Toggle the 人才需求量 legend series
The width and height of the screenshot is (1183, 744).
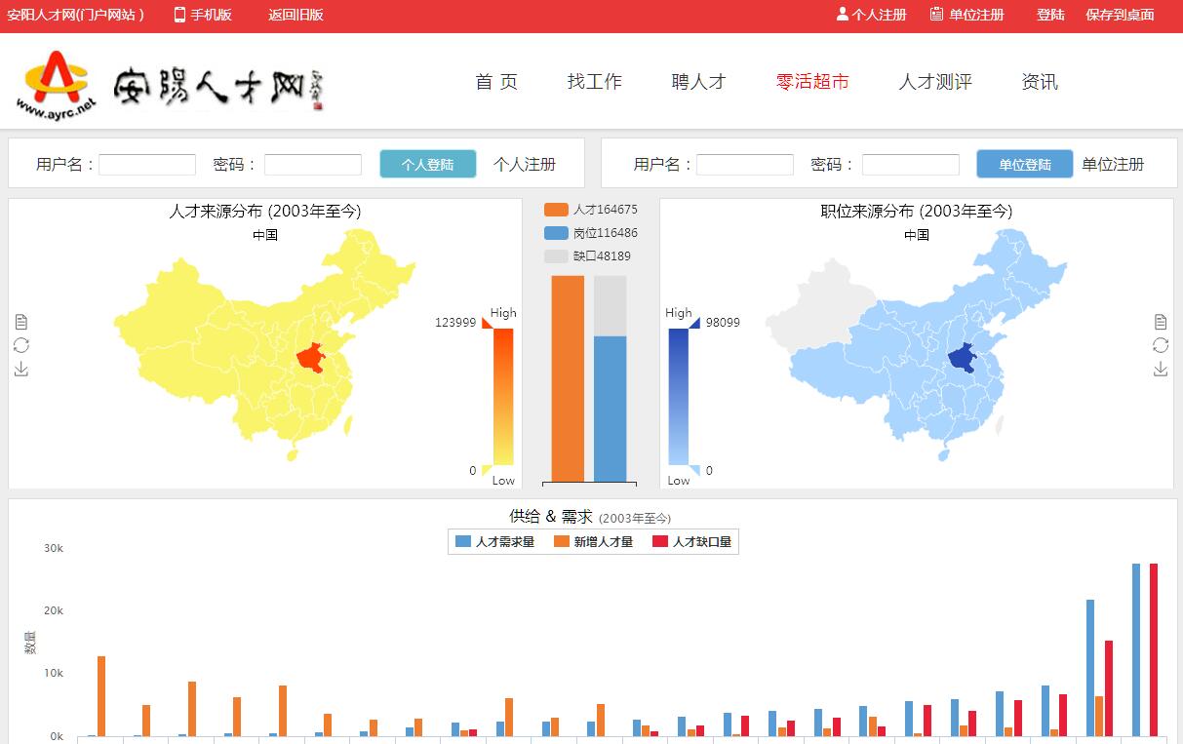[495, 541]
